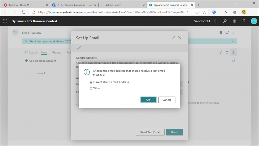Open the Business Central search magnifier

tap(225, 21)
